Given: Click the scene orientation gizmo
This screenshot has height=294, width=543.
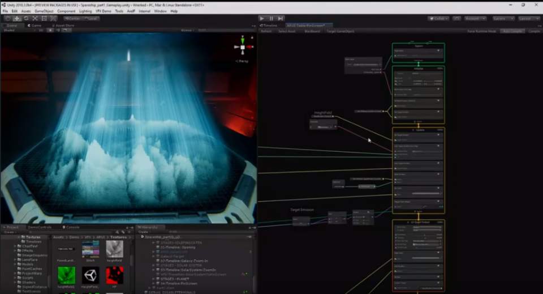Looking at the screenshot, I should 243,46.
